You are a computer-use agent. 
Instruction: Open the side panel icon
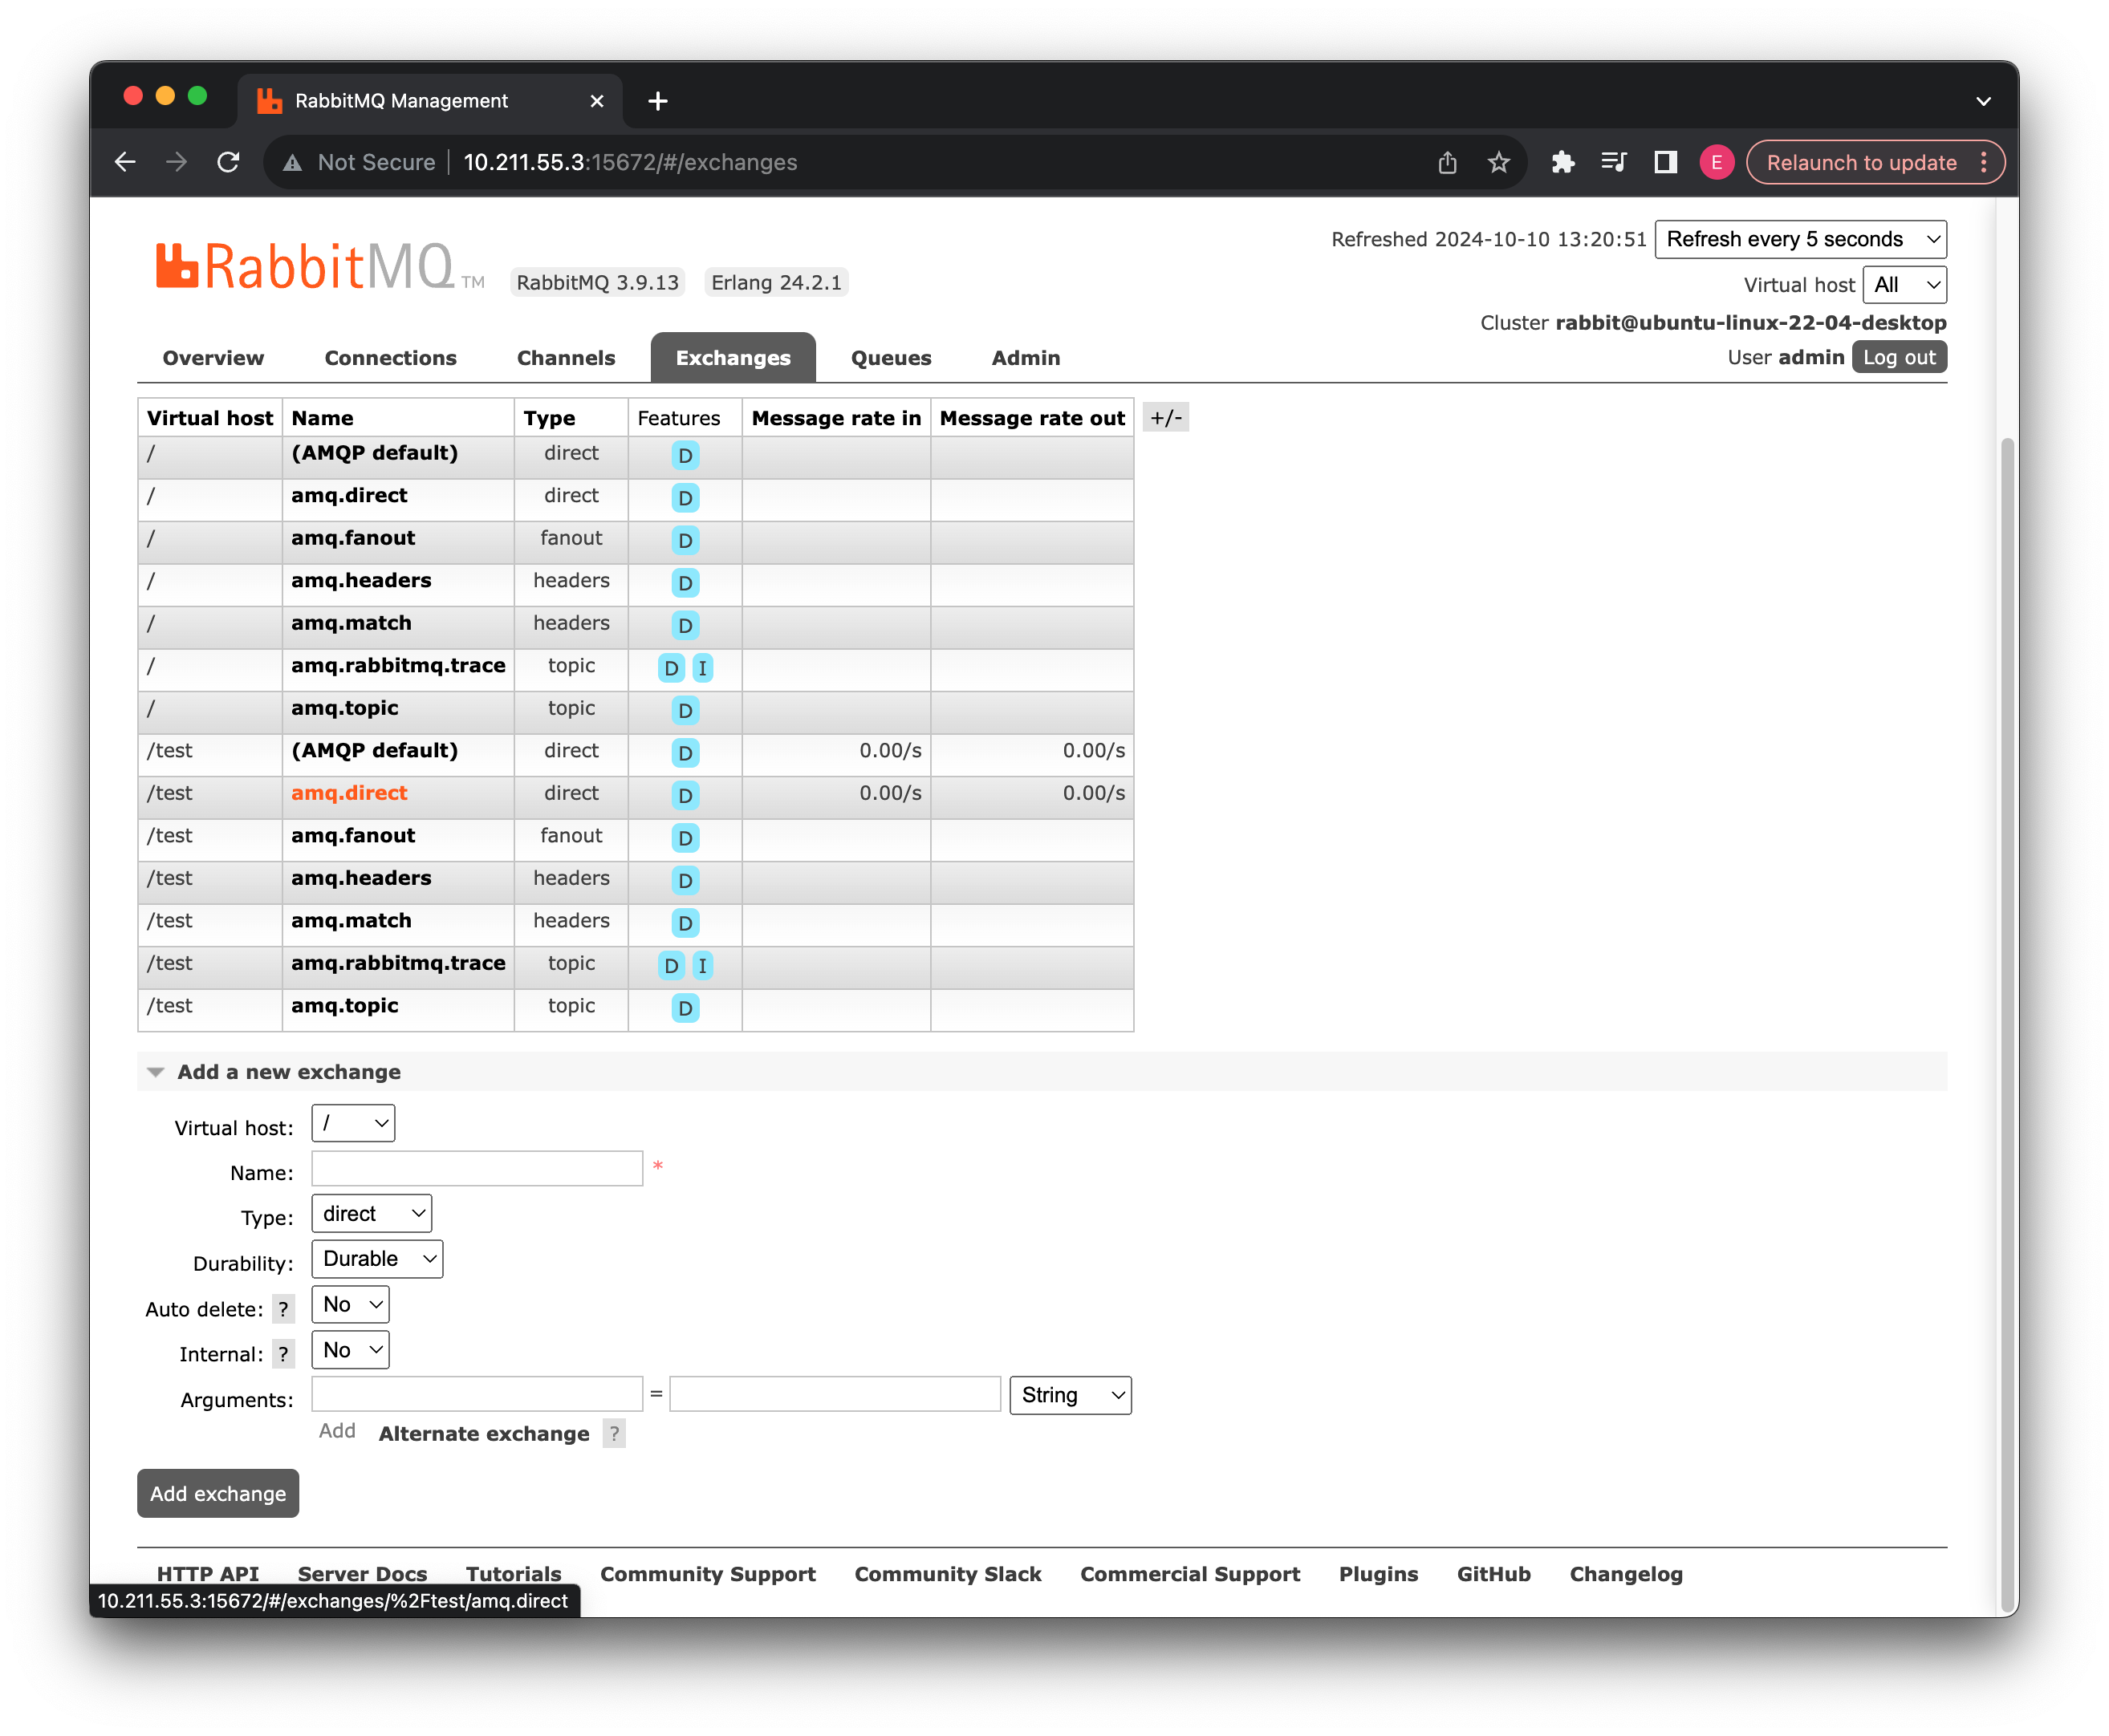[x=1664, y=162]
